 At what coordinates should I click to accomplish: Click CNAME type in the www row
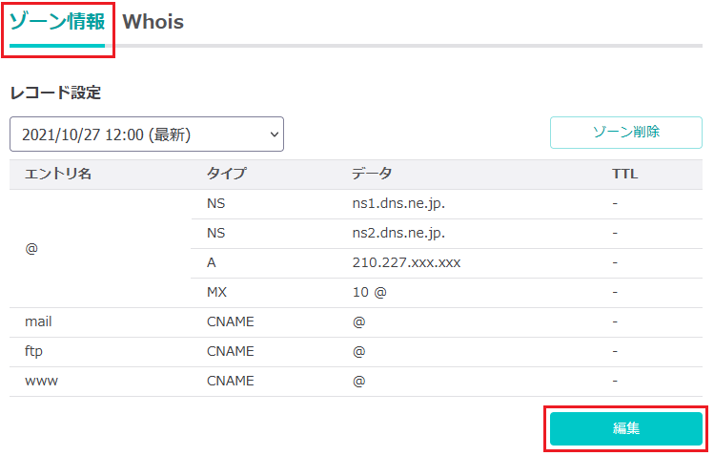pos(231,381)
